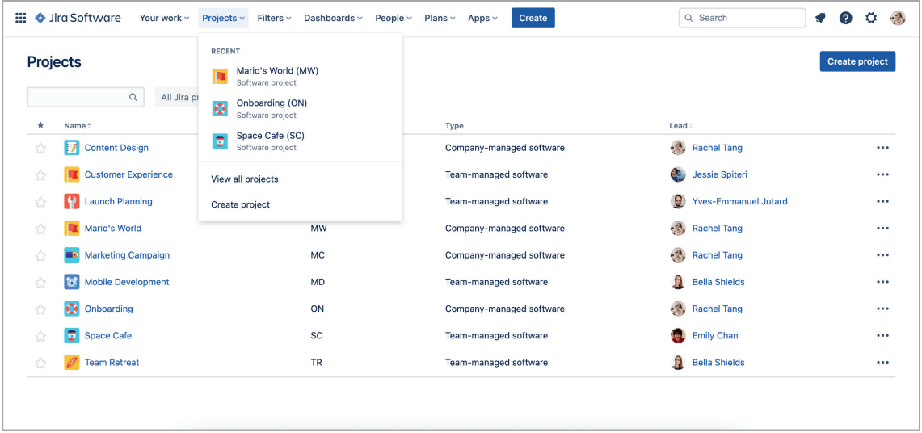
Task: Star the Launch Planning project
Action: (x=40, y=201)
